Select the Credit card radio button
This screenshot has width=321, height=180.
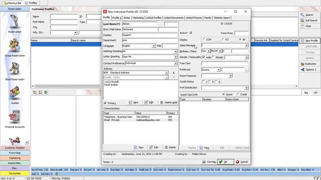pyautogui.click(x=238, y=94)
